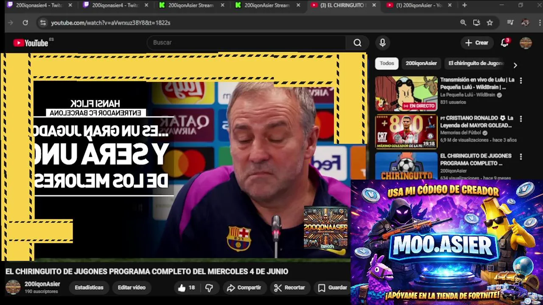Reload the page with the refresh icon
543x305 pixels.
click(x=25, y=23)
